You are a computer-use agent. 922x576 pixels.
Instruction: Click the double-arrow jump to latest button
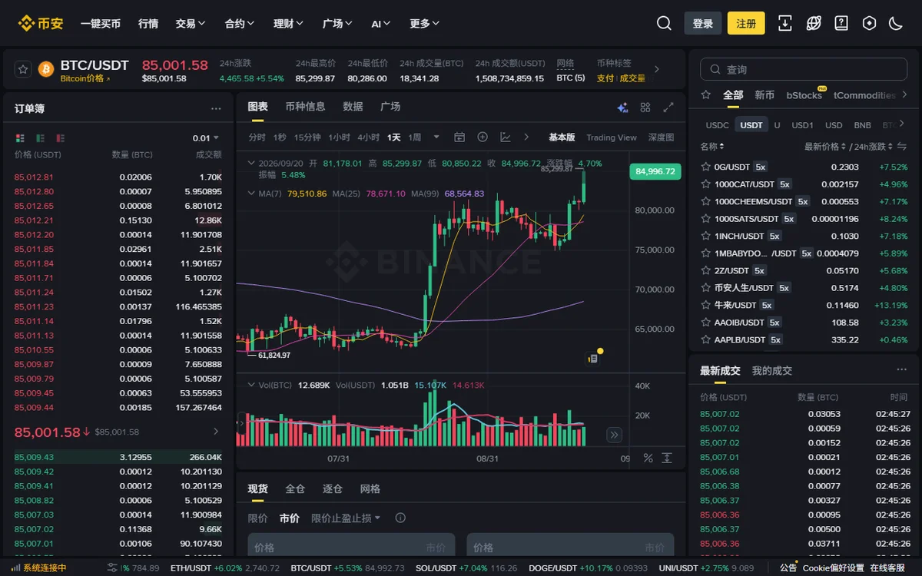click(x=614, y=435)
